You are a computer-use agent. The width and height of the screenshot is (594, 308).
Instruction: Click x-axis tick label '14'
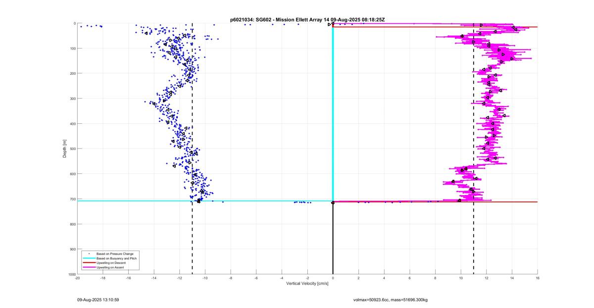pos(512,278)
